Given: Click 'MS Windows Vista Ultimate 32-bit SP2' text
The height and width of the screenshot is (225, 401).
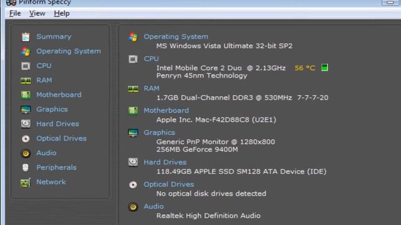Looking at the screenshot, I should (224, 46).
